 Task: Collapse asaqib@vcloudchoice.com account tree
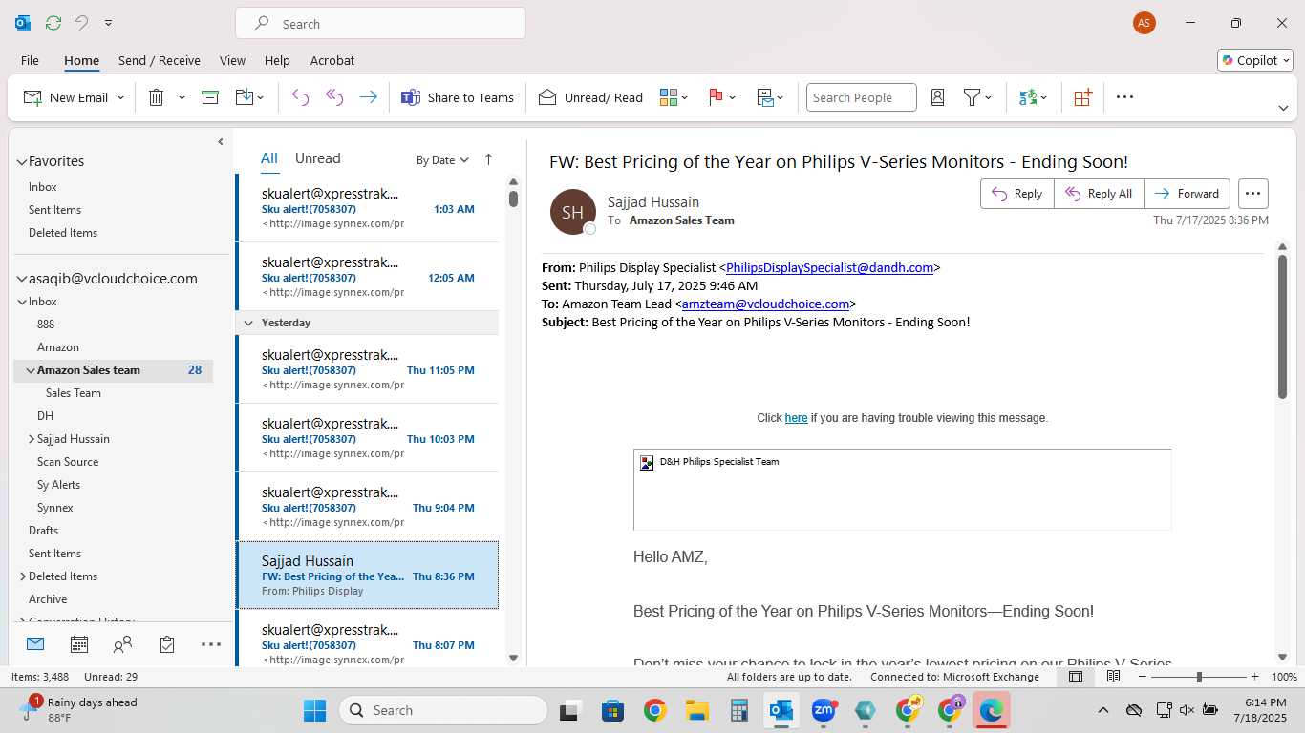click(22, 279)
